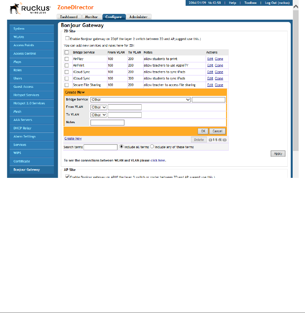
Task: Open the To VLAN dropdown
Action: pos(99,115)
